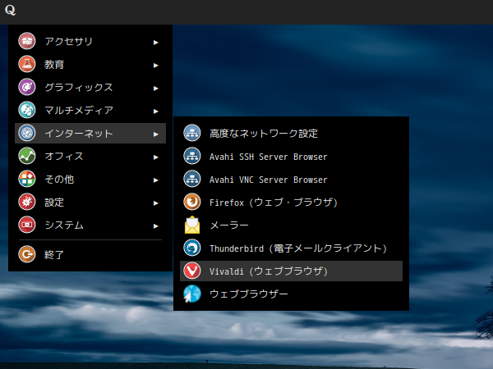Open the 教育 menu category

tap(90, 64)
